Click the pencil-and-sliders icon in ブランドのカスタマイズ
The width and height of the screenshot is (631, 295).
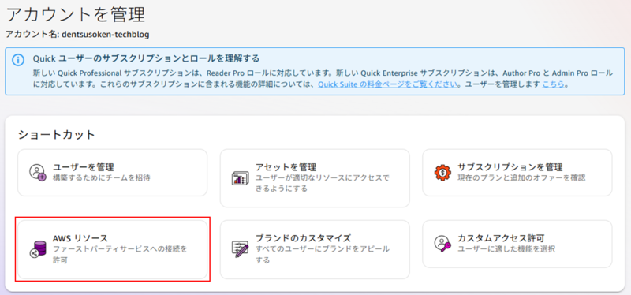coord(241,249)
